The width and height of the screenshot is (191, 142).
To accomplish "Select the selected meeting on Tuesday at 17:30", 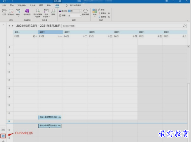I will pyautogui.click(x=50, y=126).
